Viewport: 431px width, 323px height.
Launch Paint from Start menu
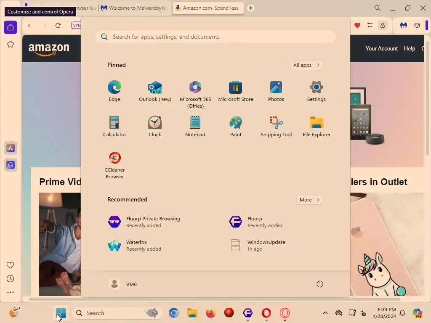(236, 127)
